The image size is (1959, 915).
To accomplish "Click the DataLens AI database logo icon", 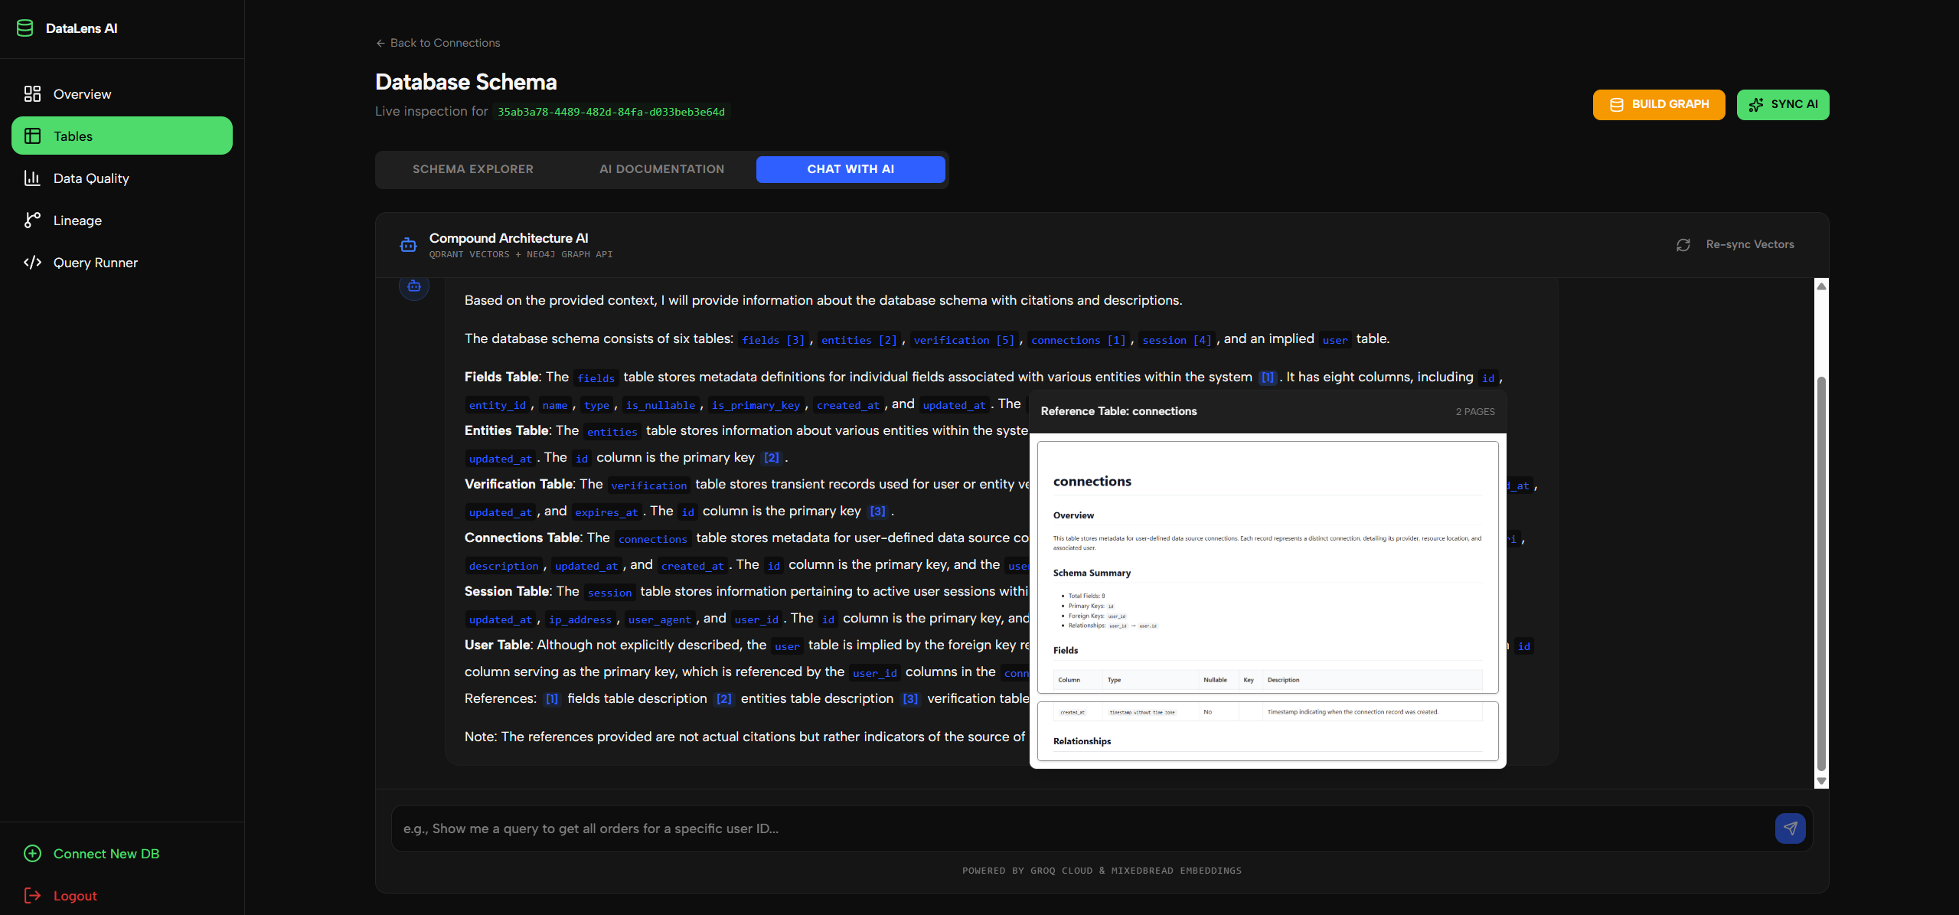I will tap(25, 28).
